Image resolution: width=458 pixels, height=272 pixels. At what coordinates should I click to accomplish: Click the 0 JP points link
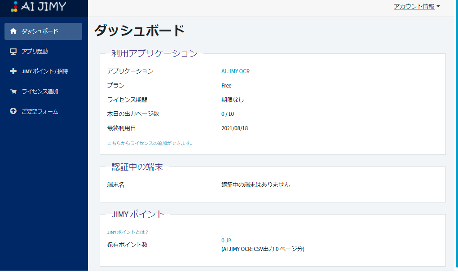pos(226,241)
